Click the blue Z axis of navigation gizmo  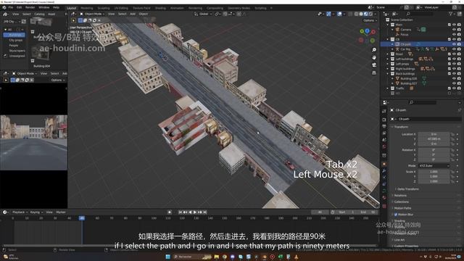pyautogui.click(x=367, y=30)
